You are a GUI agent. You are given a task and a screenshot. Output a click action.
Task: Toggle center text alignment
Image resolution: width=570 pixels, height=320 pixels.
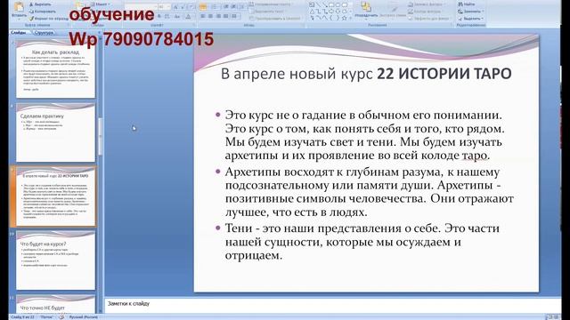[x=210, y=17]
